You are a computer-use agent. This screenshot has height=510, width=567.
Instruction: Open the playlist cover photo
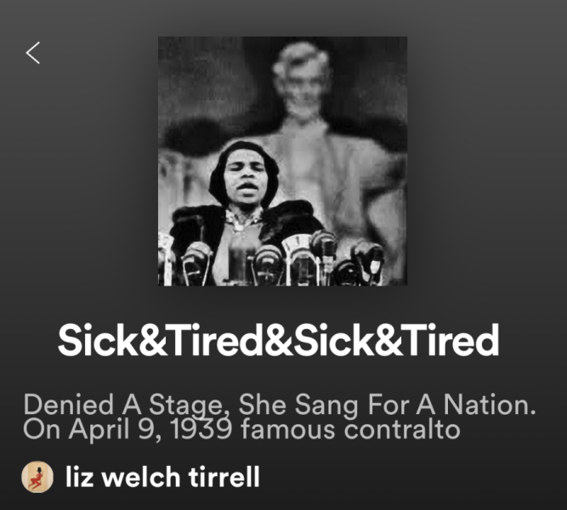click(282, 161)
